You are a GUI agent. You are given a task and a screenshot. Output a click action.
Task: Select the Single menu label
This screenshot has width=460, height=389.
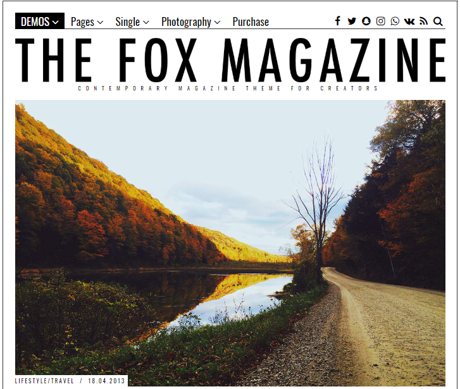click(128, 22)
